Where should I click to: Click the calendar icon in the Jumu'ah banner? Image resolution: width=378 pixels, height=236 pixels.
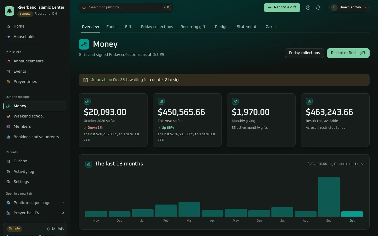[86, 80]
